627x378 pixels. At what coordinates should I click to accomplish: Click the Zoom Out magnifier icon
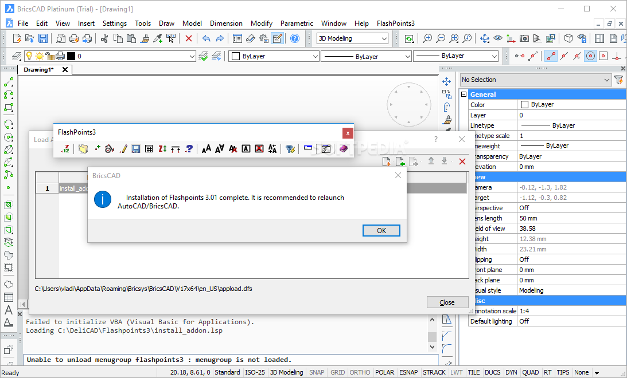pyautogui.click(x=441, y=38)
